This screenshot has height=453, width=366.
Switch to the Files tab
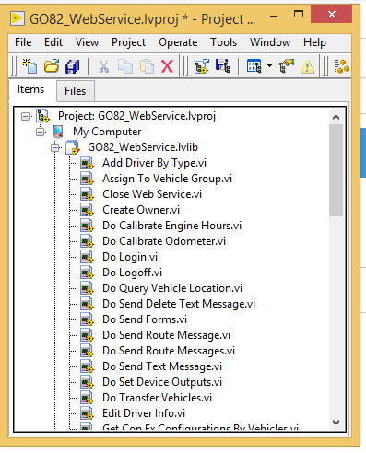click(x=76, y=91)
